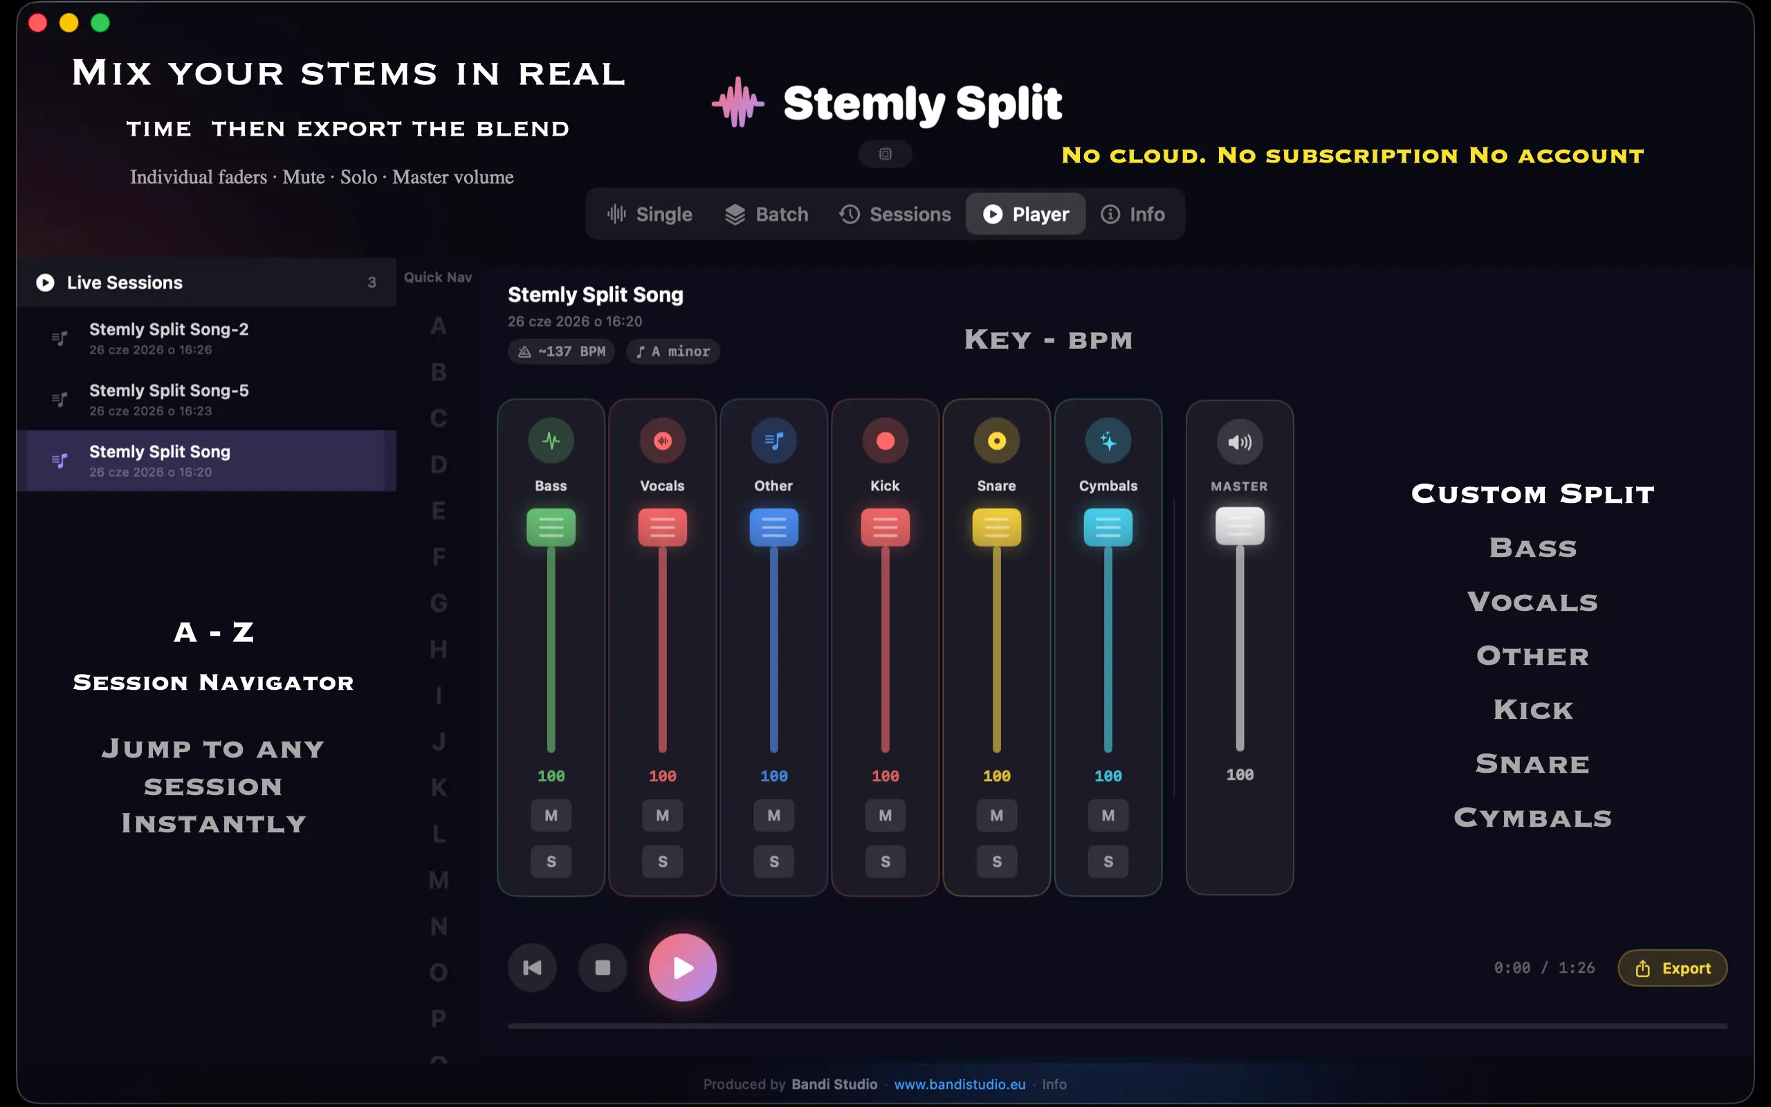Export the mixed blend

[x=1672, y=968]
